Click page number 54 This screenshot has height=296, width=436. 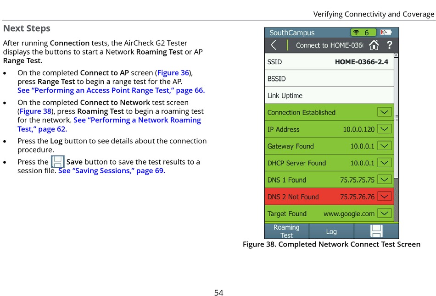218,293
